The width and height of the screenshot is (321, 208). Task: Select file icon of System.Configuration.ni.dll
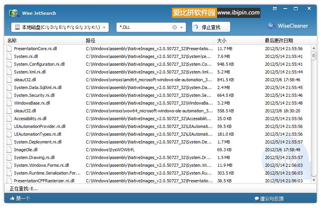click(x=9, y=64)
